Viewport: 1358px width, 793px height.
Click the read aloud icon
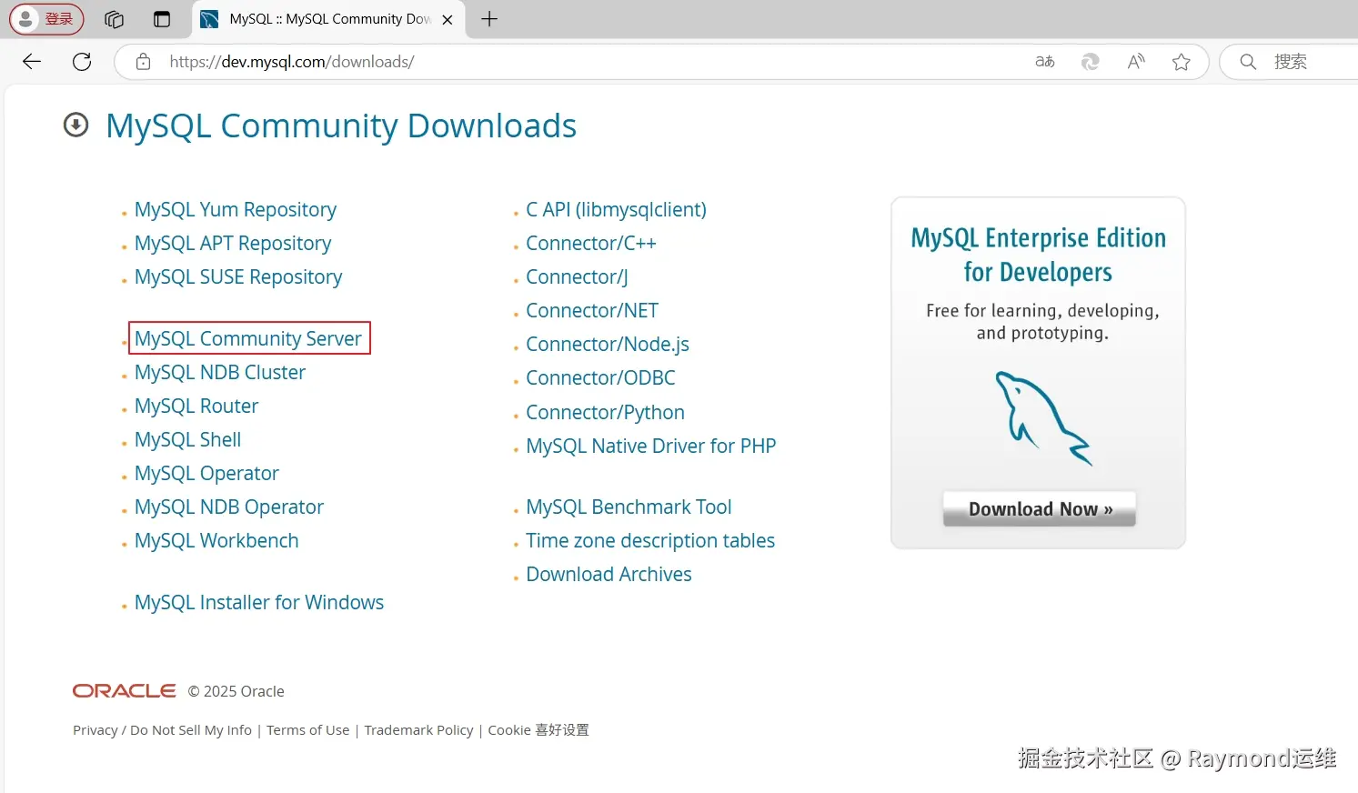click(1136, 62)
